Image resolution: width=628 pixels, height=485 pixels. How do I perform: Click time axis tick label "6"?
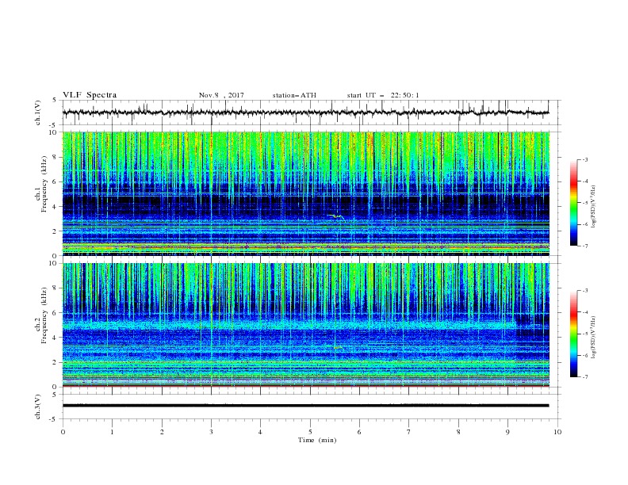coord(360,432)
